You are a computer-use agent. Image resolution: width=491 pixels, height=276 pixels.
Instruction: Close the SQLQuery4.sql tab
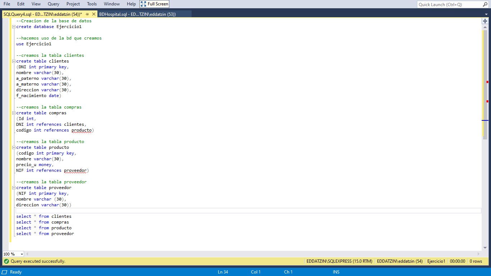click(94, 14)
